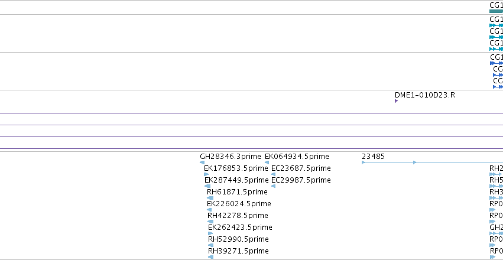The image size is (503, 260).
Task: Open the 23485 feature label
Action: (x=373, y=157)
